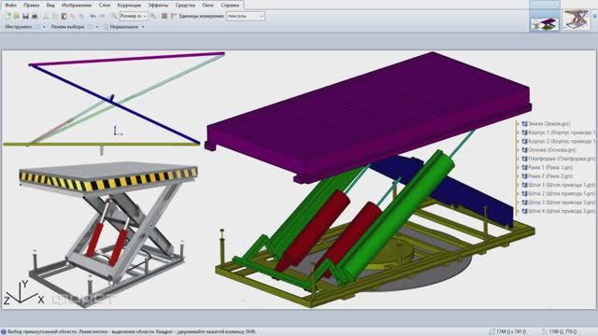Deselect all with the Deselect icon

[81, 16]
